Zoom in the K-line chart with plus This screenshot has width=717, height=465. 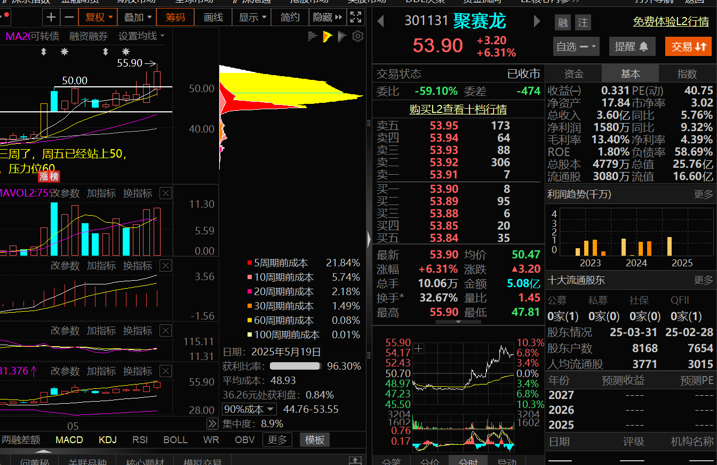pos(51,17)
